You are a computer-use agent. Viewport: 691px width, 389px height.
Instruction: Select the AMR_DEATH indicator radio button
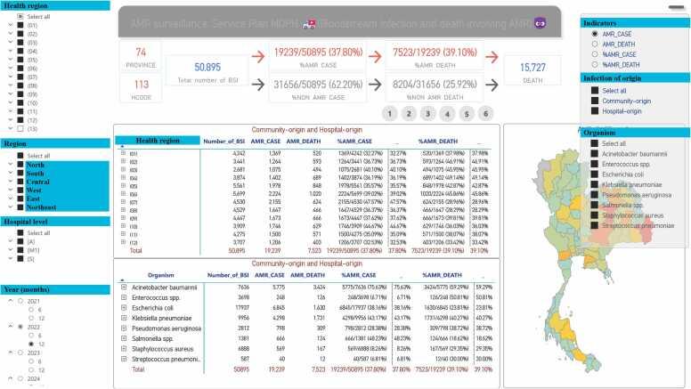(594, 44)
